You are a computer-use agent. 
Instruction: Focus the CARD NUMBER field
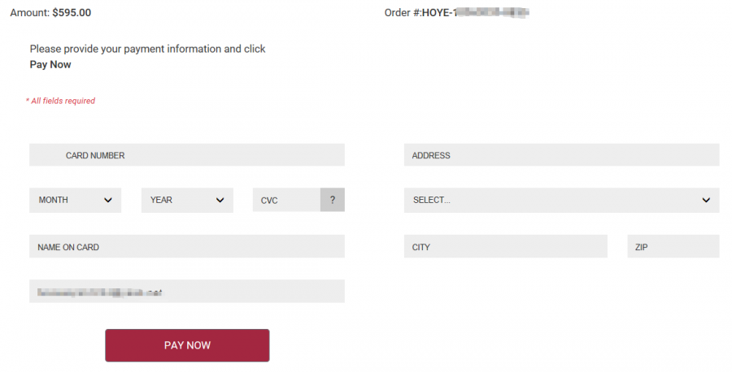(187, 155)
